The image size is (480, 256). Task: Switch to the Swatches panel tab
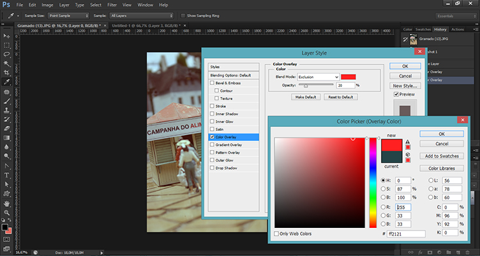[x=424, y=29]
